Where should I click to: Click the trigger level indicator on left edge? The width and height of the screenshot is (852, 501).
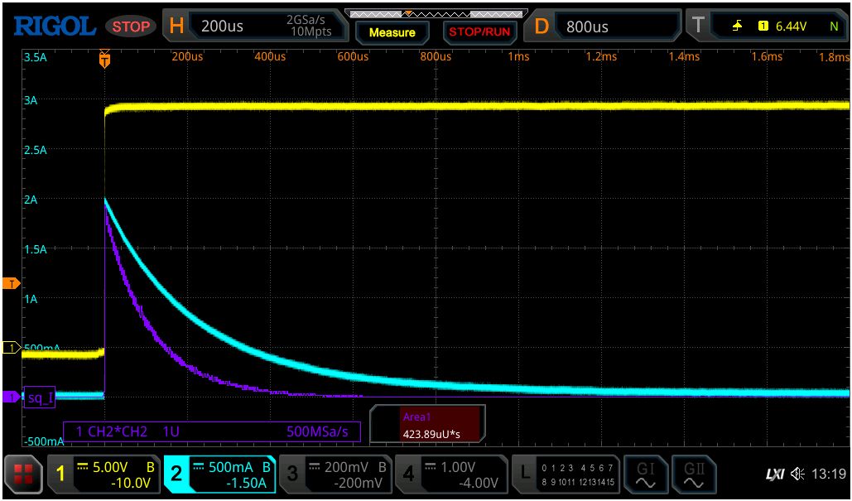[x=9, y=283]
